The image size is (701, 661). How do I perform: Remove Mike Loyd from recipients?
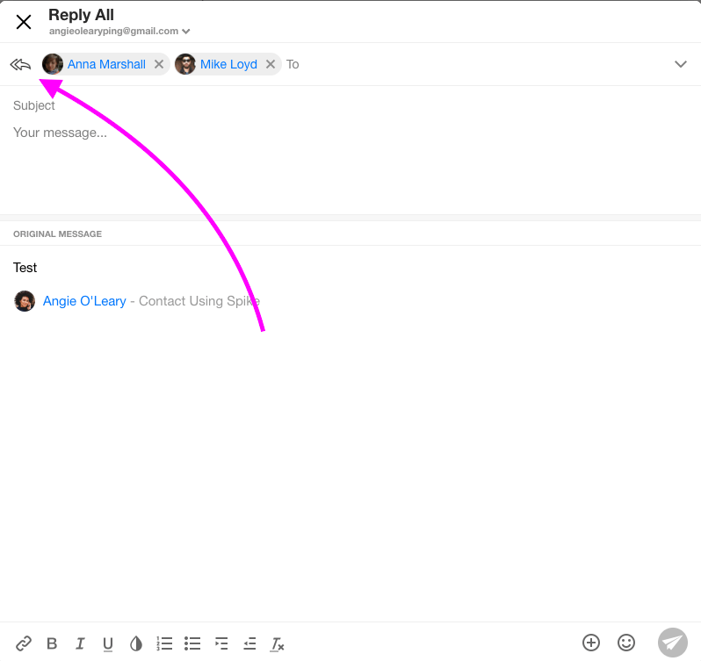coord(271,64)
